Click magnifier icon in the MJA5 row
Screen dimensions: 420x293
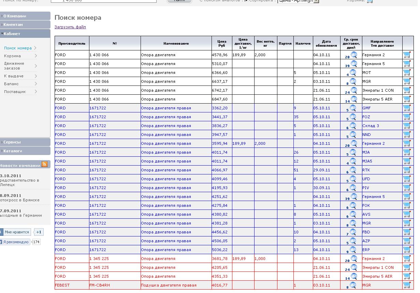[x=353, y=161]
